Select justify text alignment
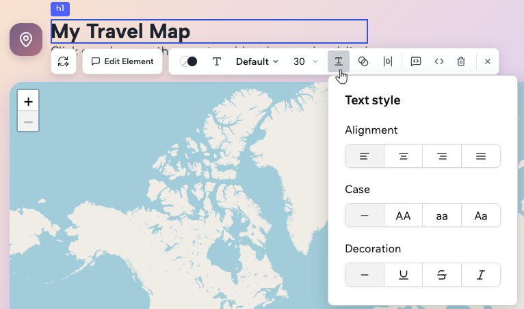The width and height of the screenshot is (524, 309). pos(481,156)
